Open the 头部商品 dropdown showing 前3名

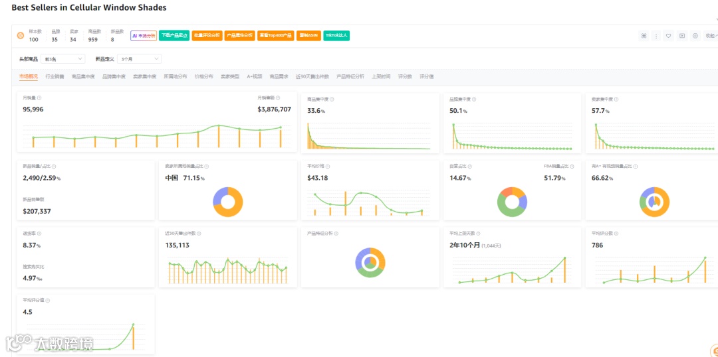pos(62,58)
